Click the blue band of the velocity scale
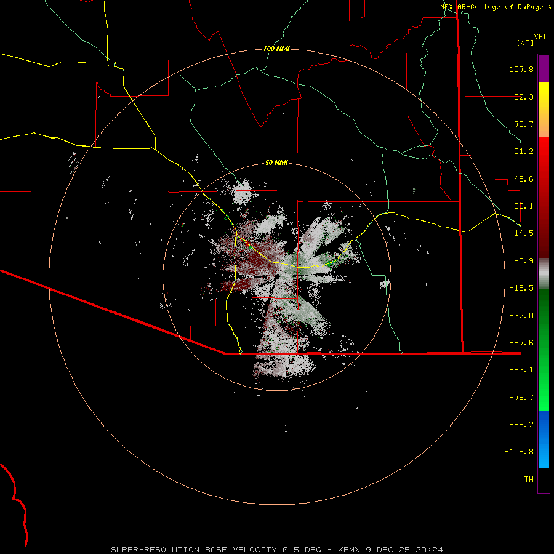 point(544,439)
